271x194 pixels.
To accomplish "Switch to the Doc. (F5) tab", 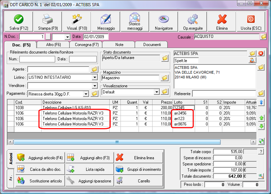I will (21, 45).
